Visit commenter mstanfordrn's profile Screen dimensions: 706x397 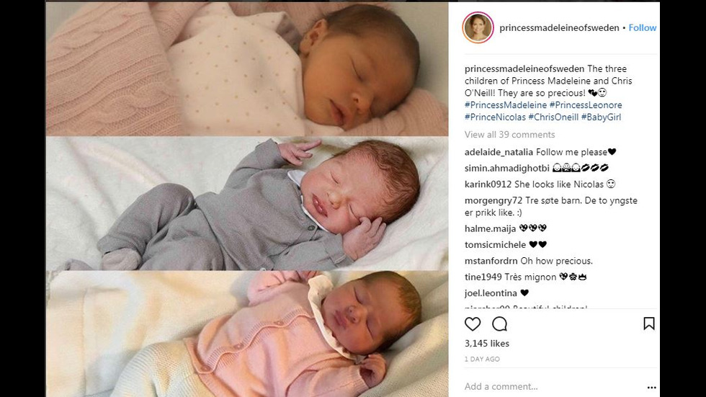(x=491, y=261)
